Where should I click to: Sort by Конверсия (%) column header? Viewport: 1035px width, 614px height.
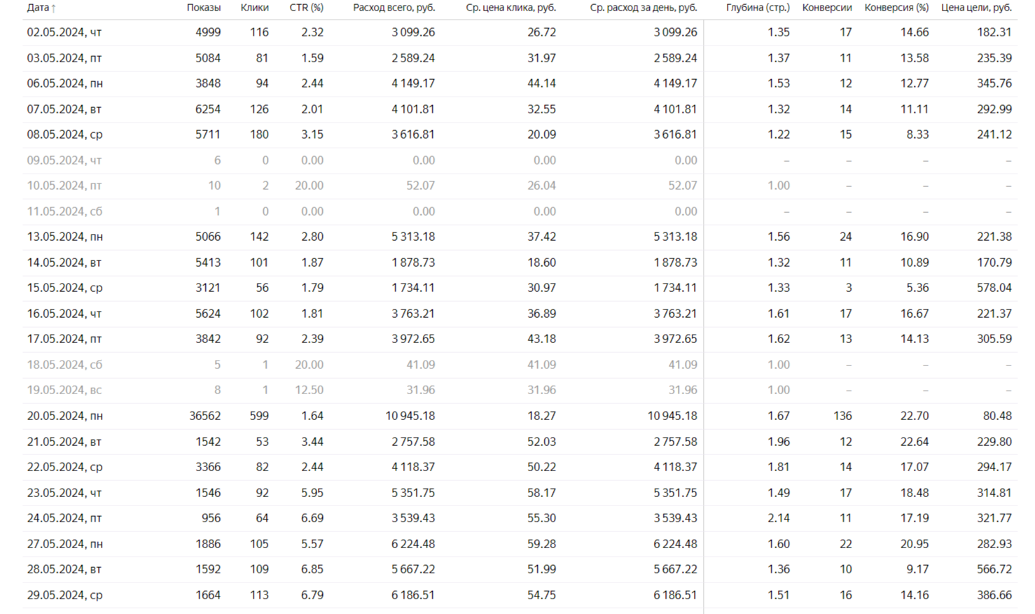point(897,8)
